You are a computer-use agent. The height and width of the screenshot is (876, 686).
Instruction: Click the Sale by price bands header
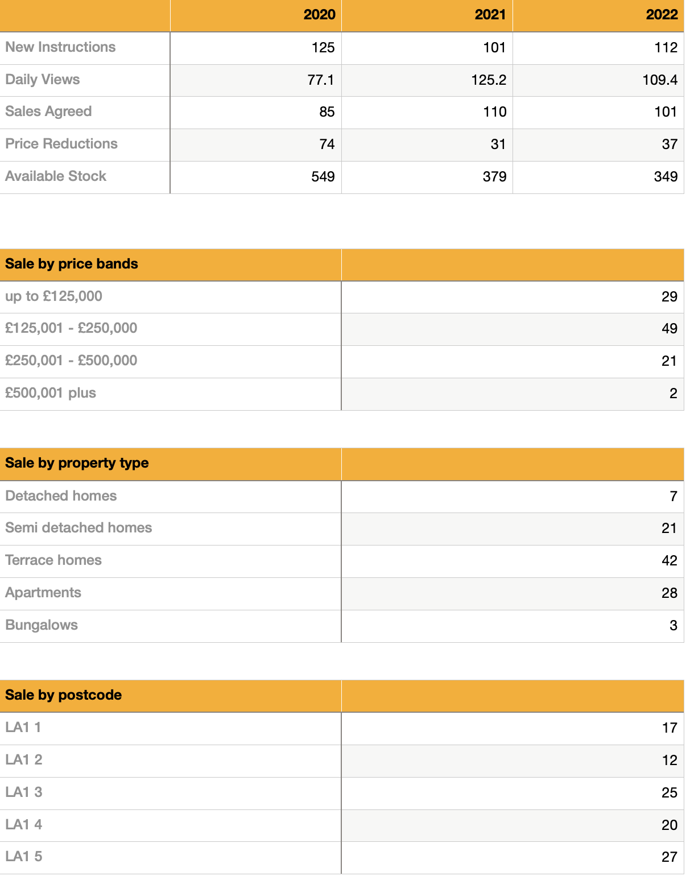72,264
